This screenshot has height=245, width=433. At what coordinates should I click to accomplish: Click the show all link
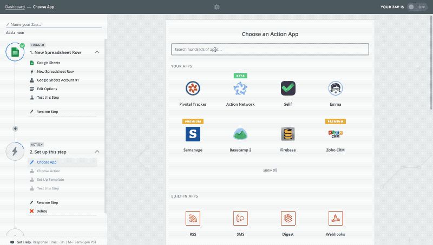(270, 170)
